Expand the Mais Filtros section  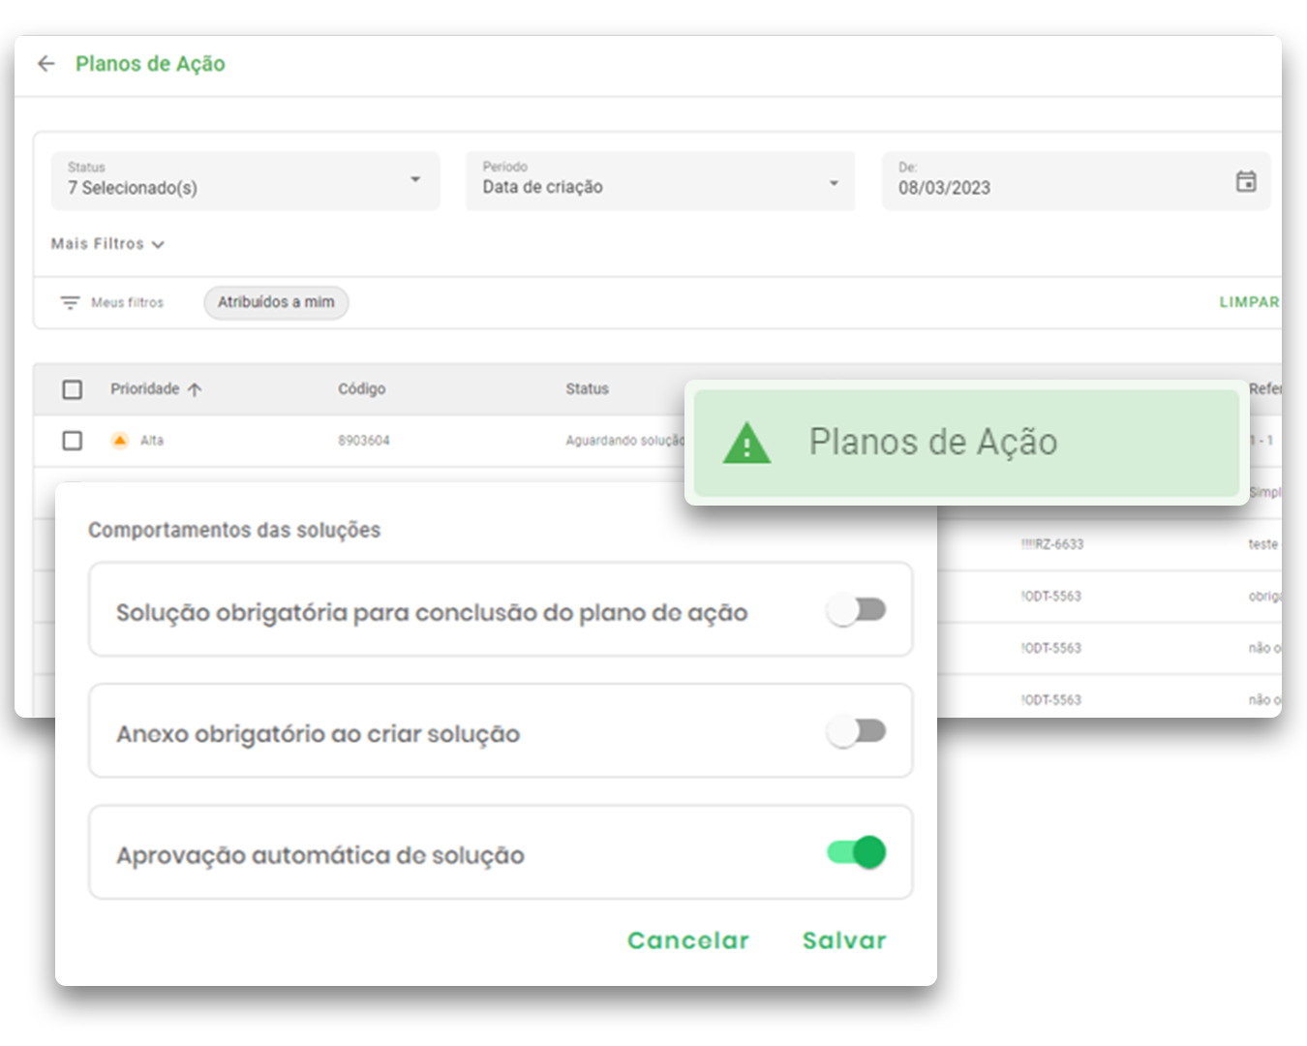pos(107,244)
